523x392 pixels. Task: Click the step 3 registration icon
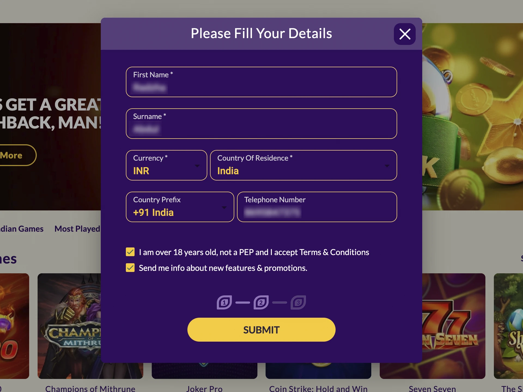pyautogui.click(x=298, y=302)
